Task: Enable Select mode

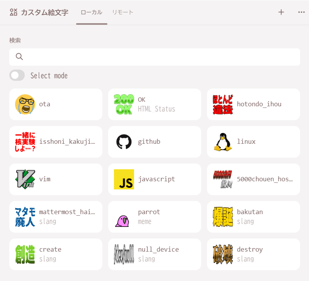Action: pos(17,75)
